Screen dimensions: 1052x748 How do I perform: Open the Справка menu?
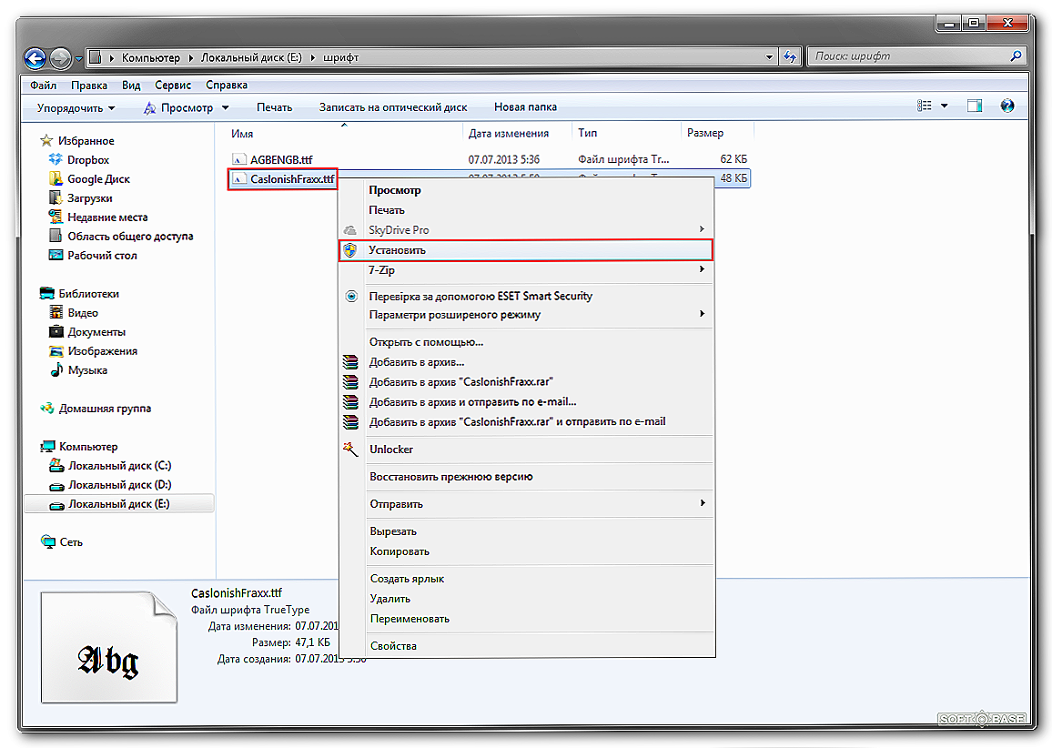[x=226, y=86]
